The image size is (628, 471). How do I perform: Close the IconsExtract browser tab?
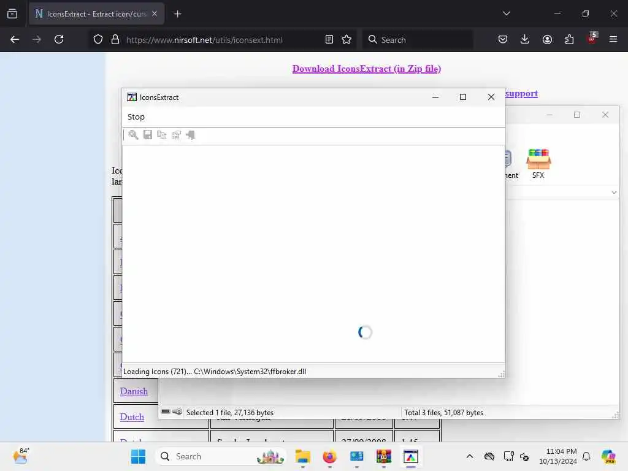click(155, 14)
